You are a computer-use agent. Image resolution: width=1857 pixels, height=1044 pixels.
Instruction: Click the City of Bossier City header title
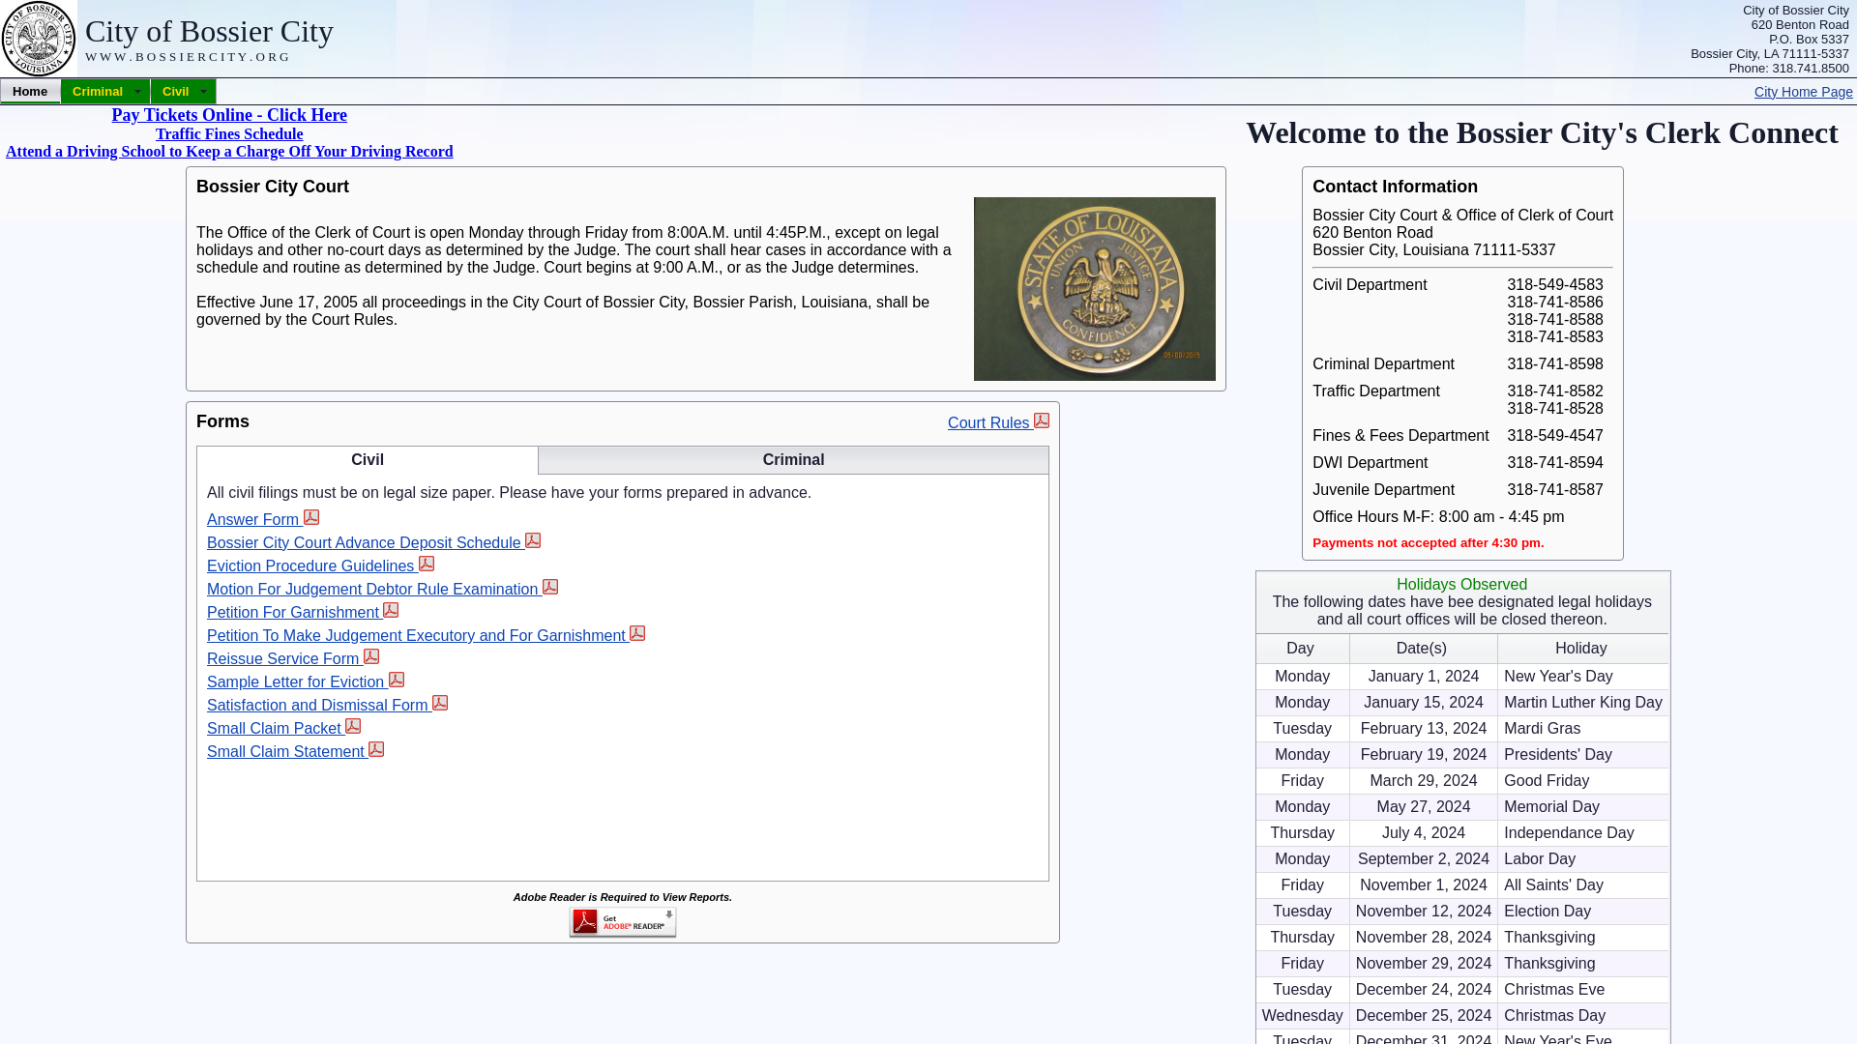pos(209,31)
